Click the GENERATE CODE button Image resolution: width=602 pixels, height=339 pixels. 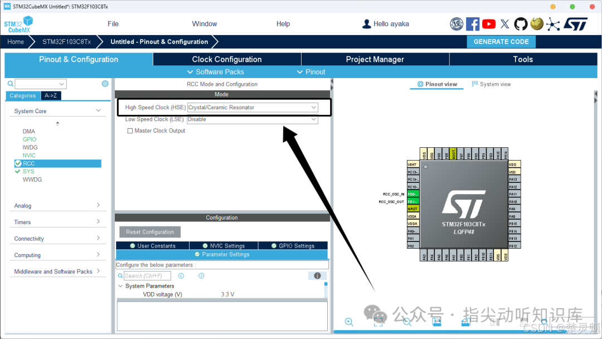(x=501, y=41)
